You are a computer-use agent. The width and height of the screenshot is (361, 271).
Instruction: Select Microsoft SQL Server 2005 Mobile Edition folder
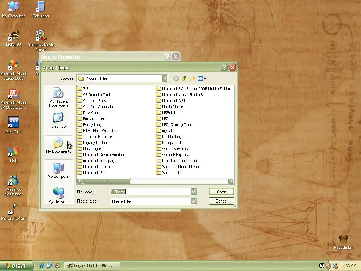click(x=194, y=89)
